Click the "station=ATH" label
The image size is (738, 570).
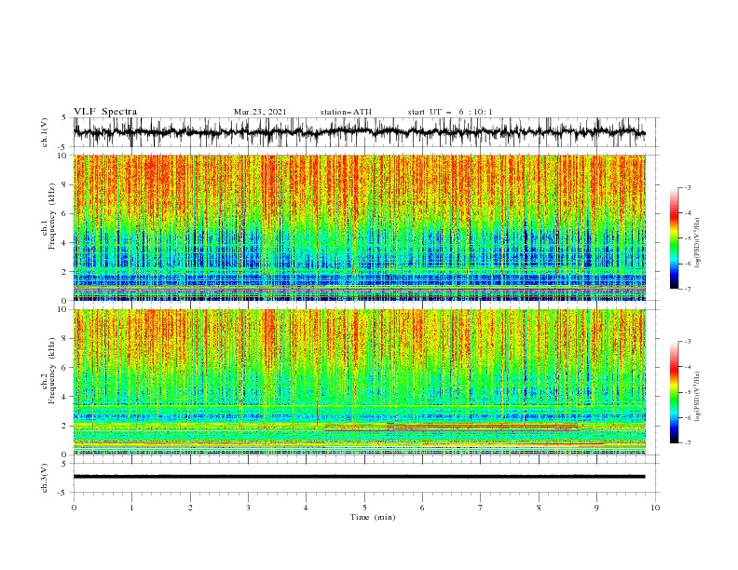[x=346, y=112]
